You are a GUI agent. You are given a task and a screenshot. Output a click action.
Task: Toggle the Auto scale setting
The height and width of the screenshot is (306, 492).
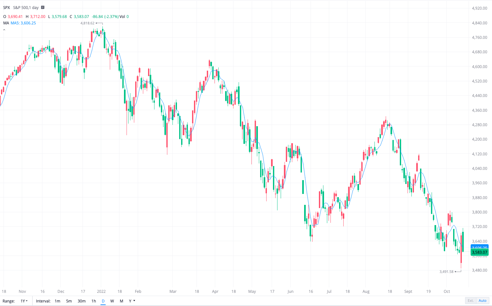(x=483, y=301)
